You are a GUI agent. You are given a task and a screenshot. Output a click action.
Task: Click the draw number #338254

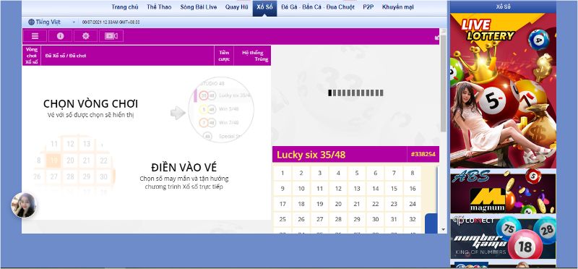point(423,155)
